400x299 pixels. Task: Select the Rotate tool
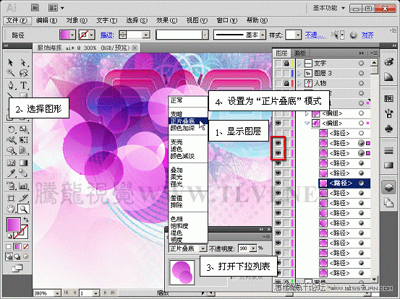click(x=11, y=129)
